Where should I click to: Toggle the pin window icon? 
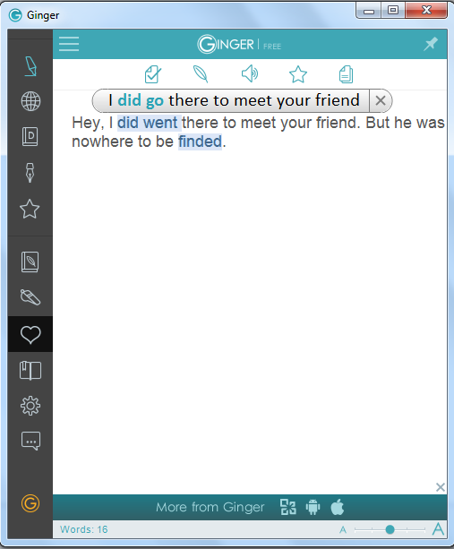point(430,44)
